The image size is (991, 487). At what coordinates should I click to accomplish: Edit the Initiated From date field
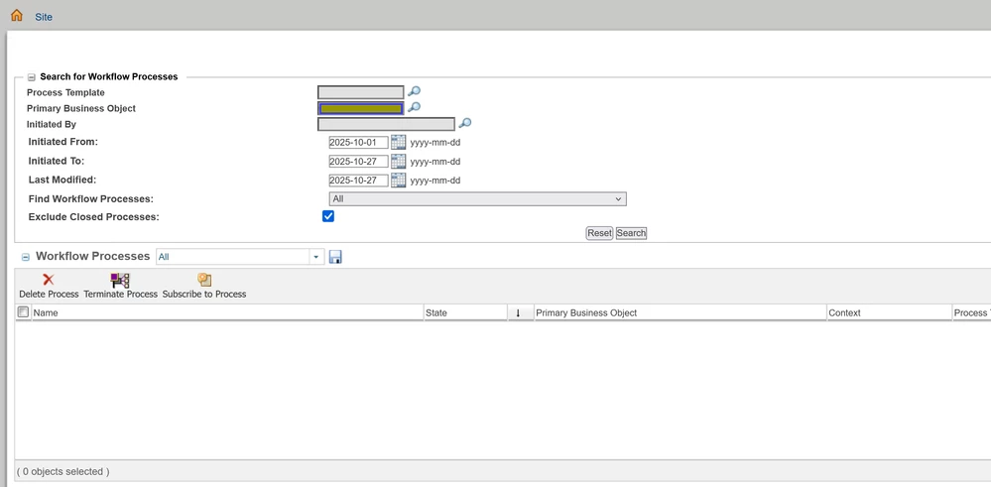tap(358, 143)
